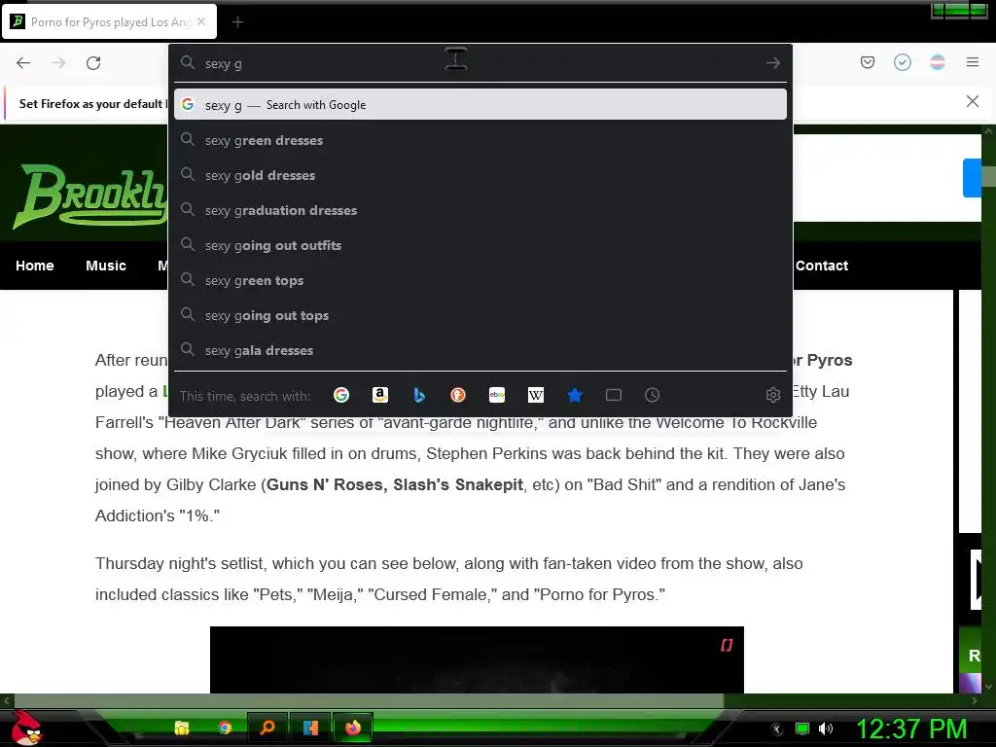The height and width of the screenshot is (747, 996).
Task: Show hidden tray icons arrow
Action: (777, 729)
